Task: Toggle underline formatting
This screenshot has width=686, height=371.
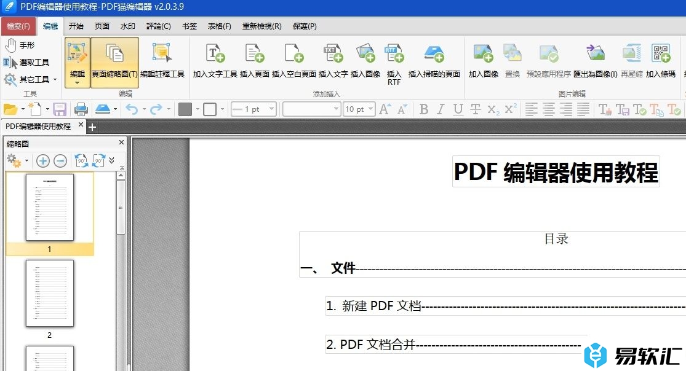Action: coord(458,109)
